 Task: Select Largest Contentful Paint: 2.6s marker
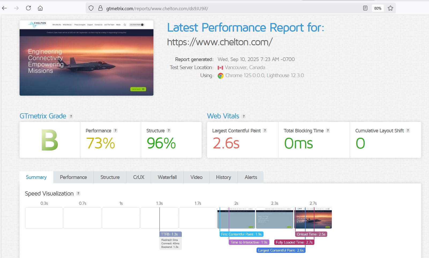pyautogui.click(x=281, y=250)
